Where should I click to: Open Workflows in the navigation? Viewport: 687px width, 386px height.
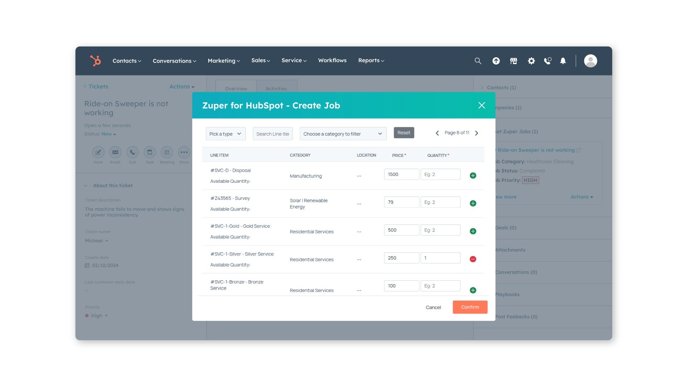click(x=332, y=60)
